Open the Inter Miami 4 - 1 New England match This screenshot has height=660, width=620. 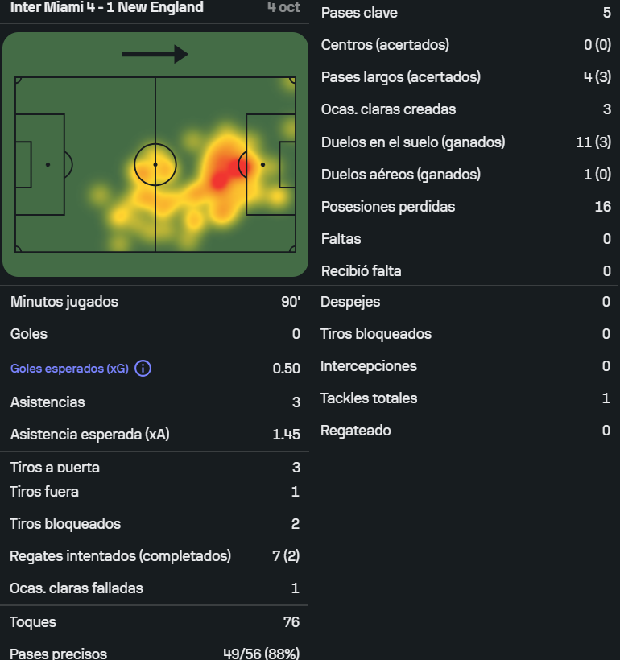tap(106, 8)
